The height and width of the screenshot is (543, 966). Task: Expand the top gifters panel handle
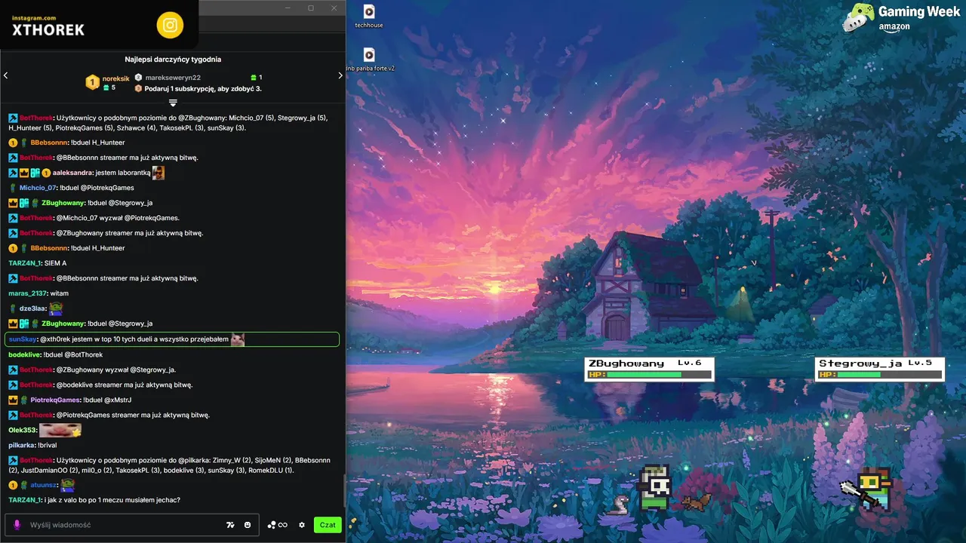173,103
